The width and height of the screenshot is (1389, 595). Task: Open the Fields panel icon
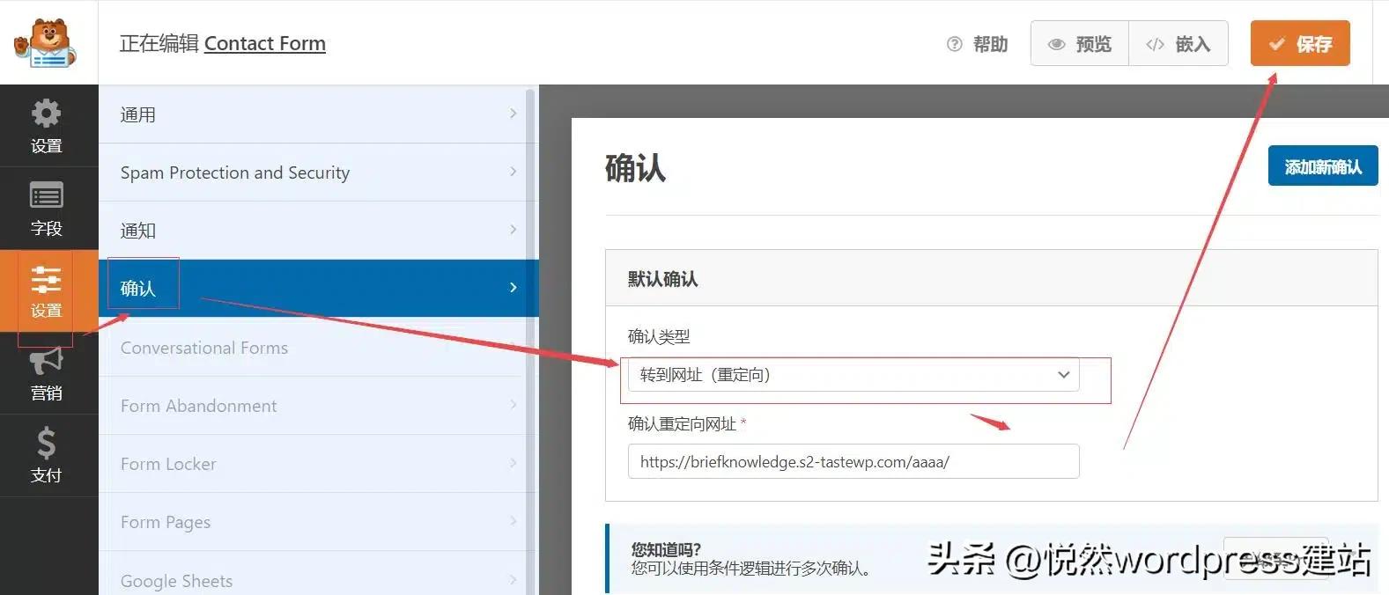[x=47, y=208]
